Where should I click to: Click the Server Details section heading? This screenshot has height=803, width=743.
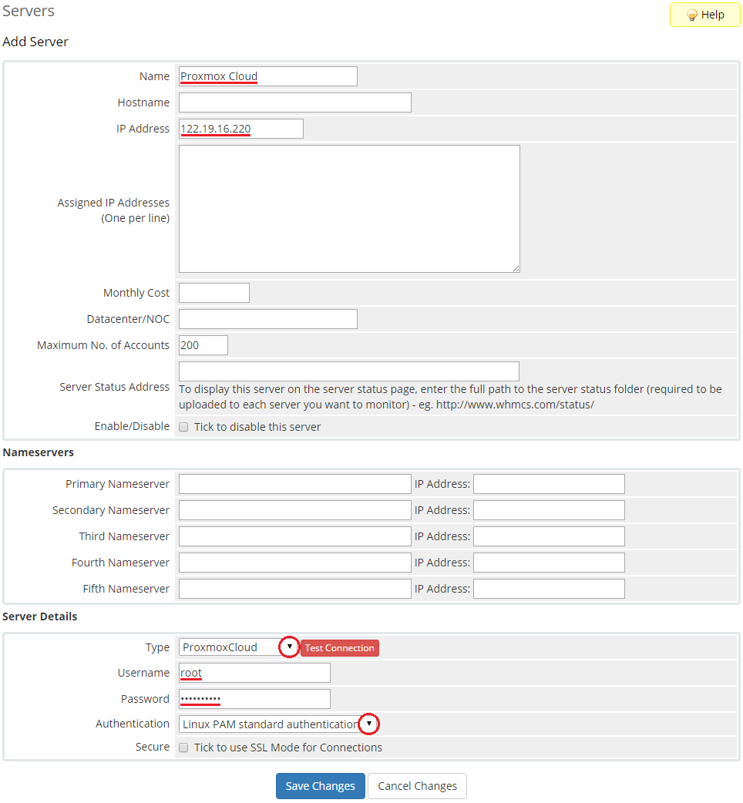point(40,617)
